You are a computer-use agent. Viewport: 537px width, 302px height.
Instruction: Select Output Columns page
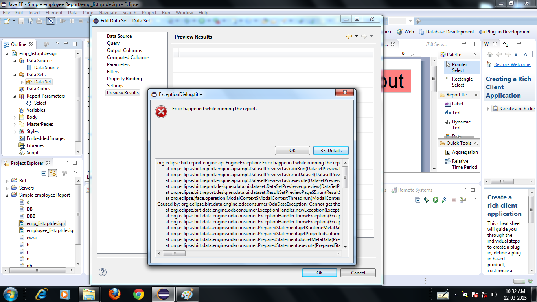click(124, 50)
